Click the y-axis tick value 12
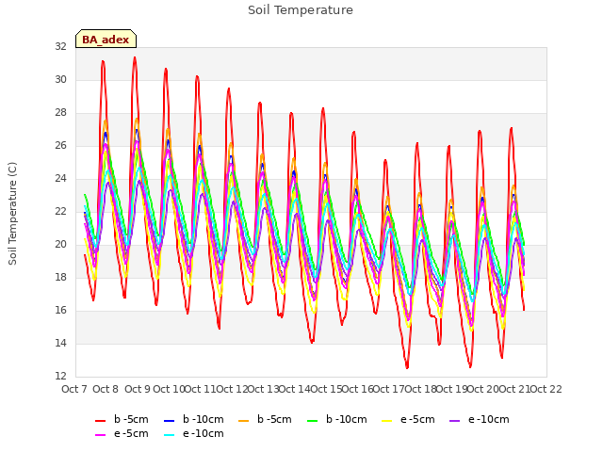Screen dimensions: 603x452 coord(60,376)
